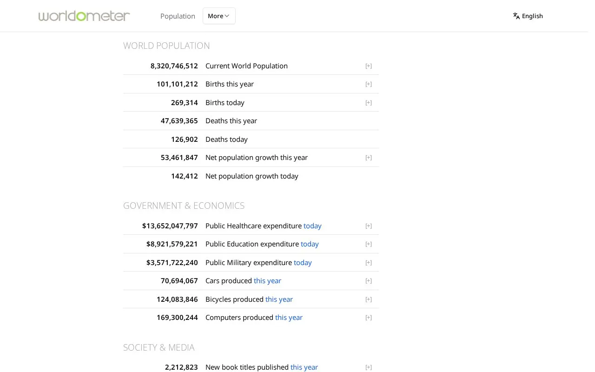Expand [+] for Births today
This screenshot has height=372, width=595.
click(369, 103)
